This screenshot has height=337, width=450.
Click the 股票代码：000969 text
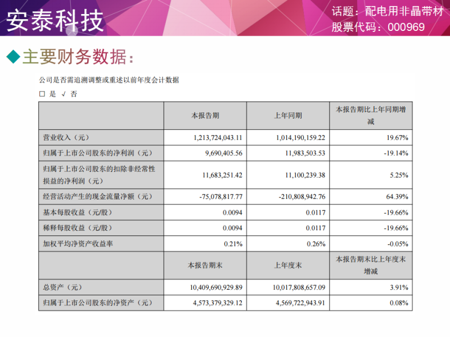[x=378, y=27]
